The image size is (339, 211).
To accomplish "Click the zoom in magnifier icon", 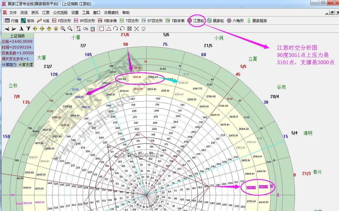I will click(63, 29).
